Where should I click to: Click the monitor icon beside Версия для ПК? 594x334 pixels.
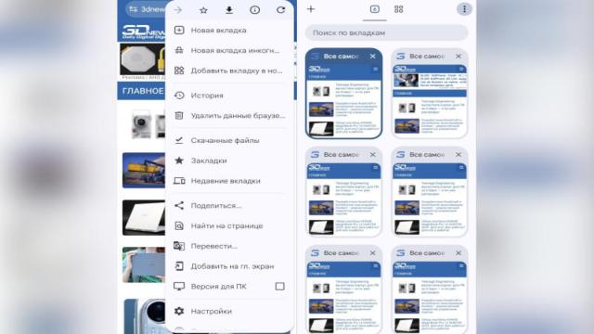(x=179, y=287)
